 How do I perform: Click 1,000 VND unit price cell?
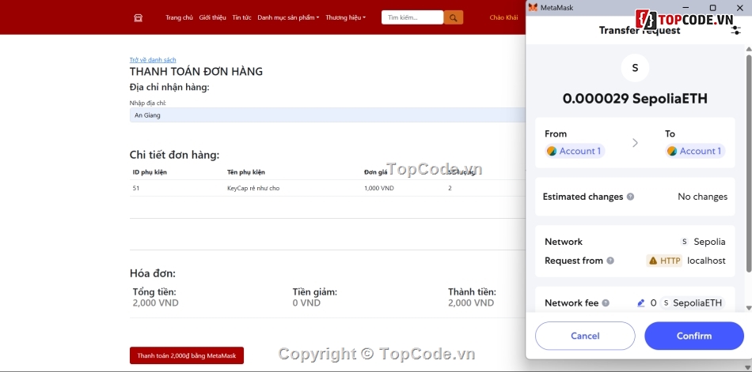pos(379,188)
